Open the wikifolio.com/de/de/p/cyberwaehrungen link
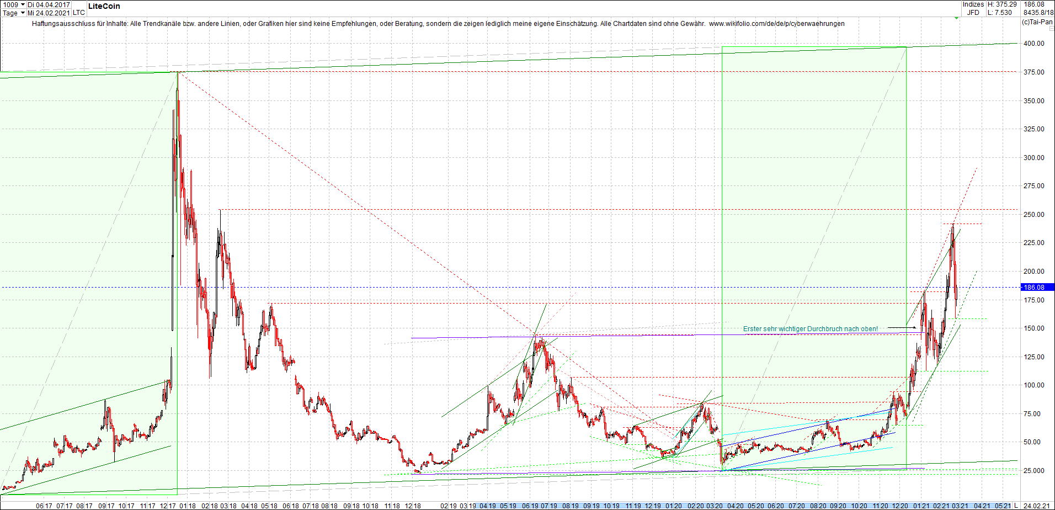This screenshot has width=1055, height=510. tap(778, 24)
